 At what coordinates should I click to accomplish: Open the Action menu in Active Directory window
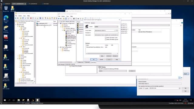[x=20, y=16]
